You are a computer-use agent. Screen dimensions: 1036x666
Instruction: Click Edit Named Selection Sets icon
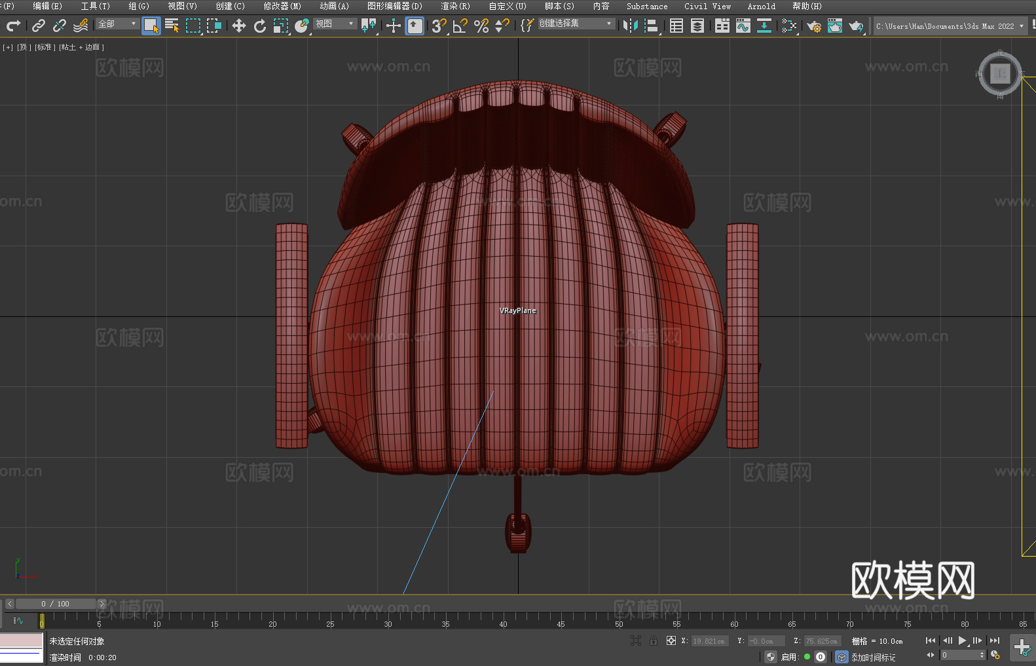click(527, 26)
